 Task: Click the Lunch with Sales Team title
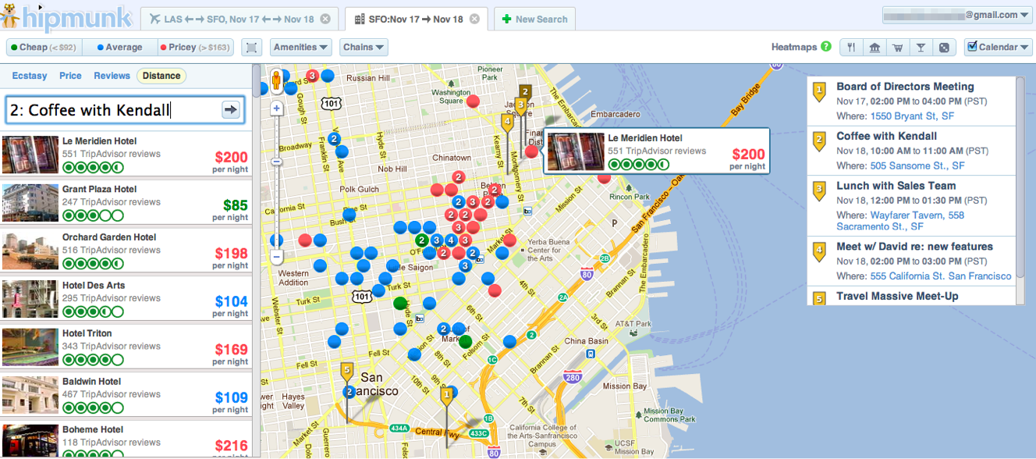(x=896, y=186)
